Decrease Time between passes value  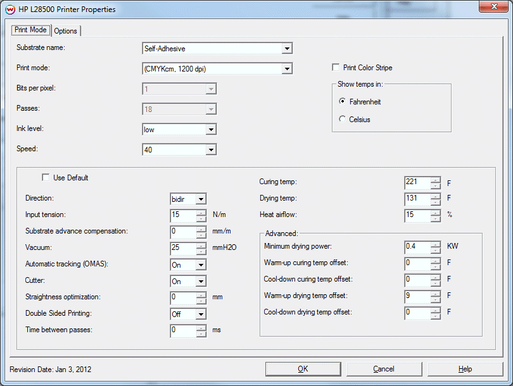coord(201,333)
